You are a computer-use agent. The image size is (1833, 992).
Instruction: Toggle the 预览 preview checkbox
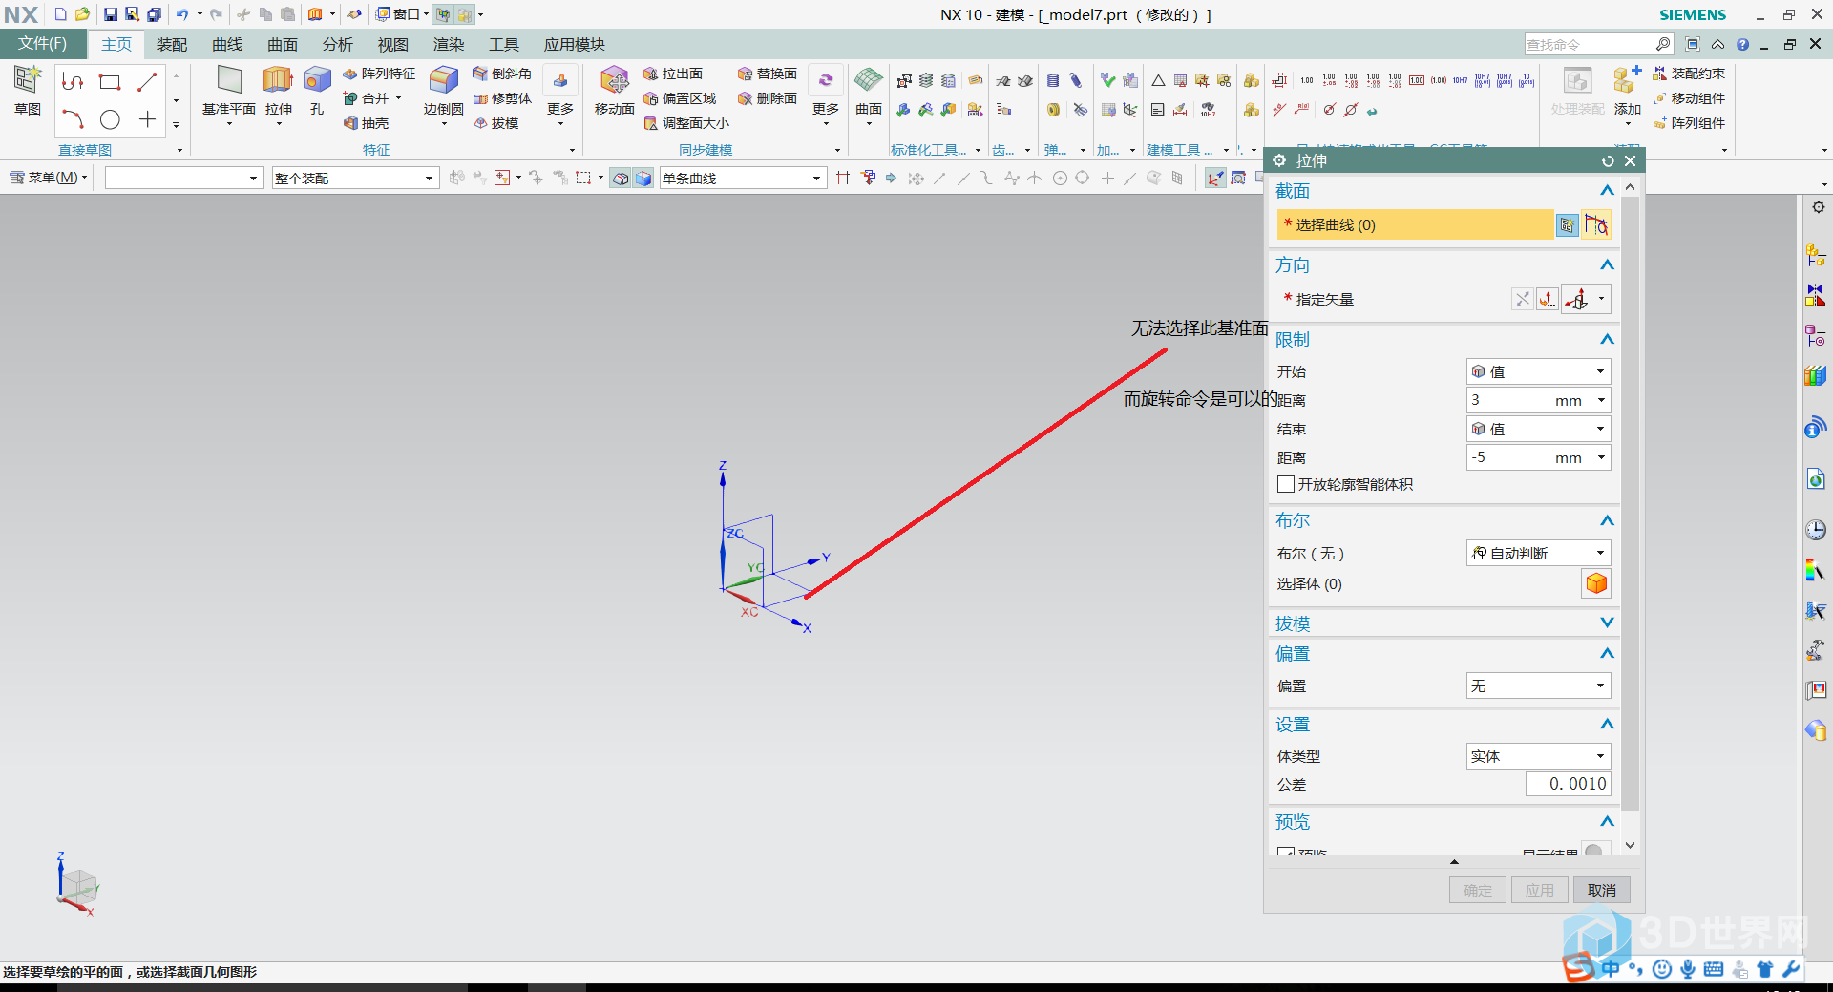click(x=1286, y=853)
